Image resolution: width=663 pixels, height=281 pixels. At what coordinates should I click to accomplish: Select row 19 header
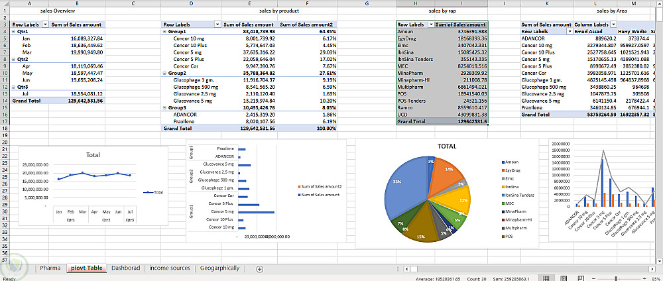(5, 135)
